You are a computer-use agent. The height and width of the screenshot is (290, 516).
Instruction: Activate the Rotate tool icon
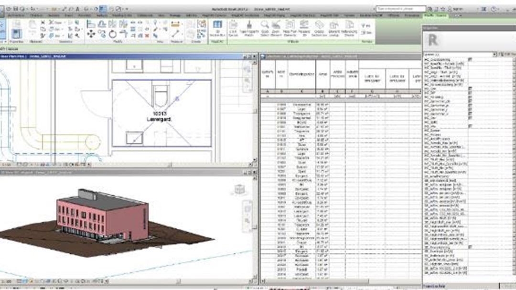pos(113,34)
